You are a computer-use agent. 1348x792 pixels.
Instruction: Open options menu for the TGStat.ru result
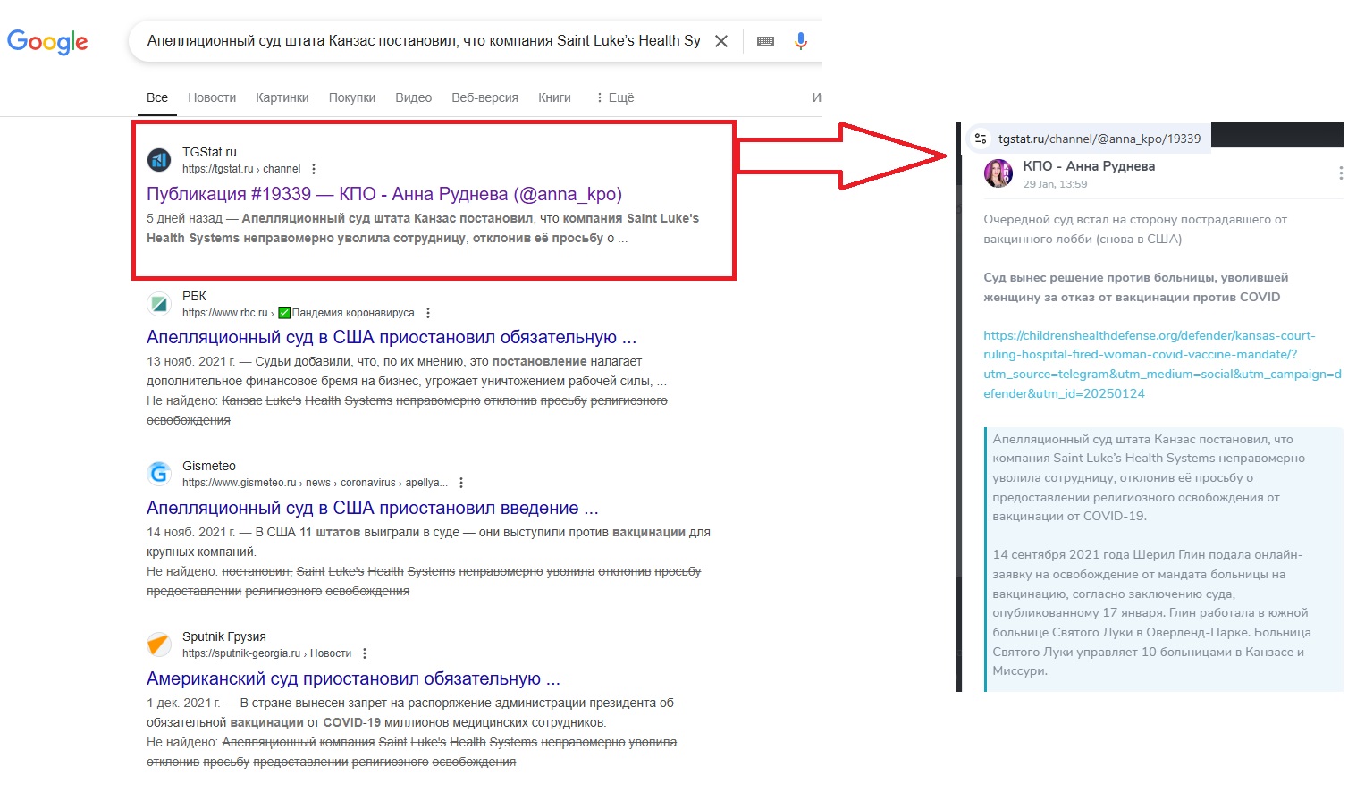tap(314, 169)
